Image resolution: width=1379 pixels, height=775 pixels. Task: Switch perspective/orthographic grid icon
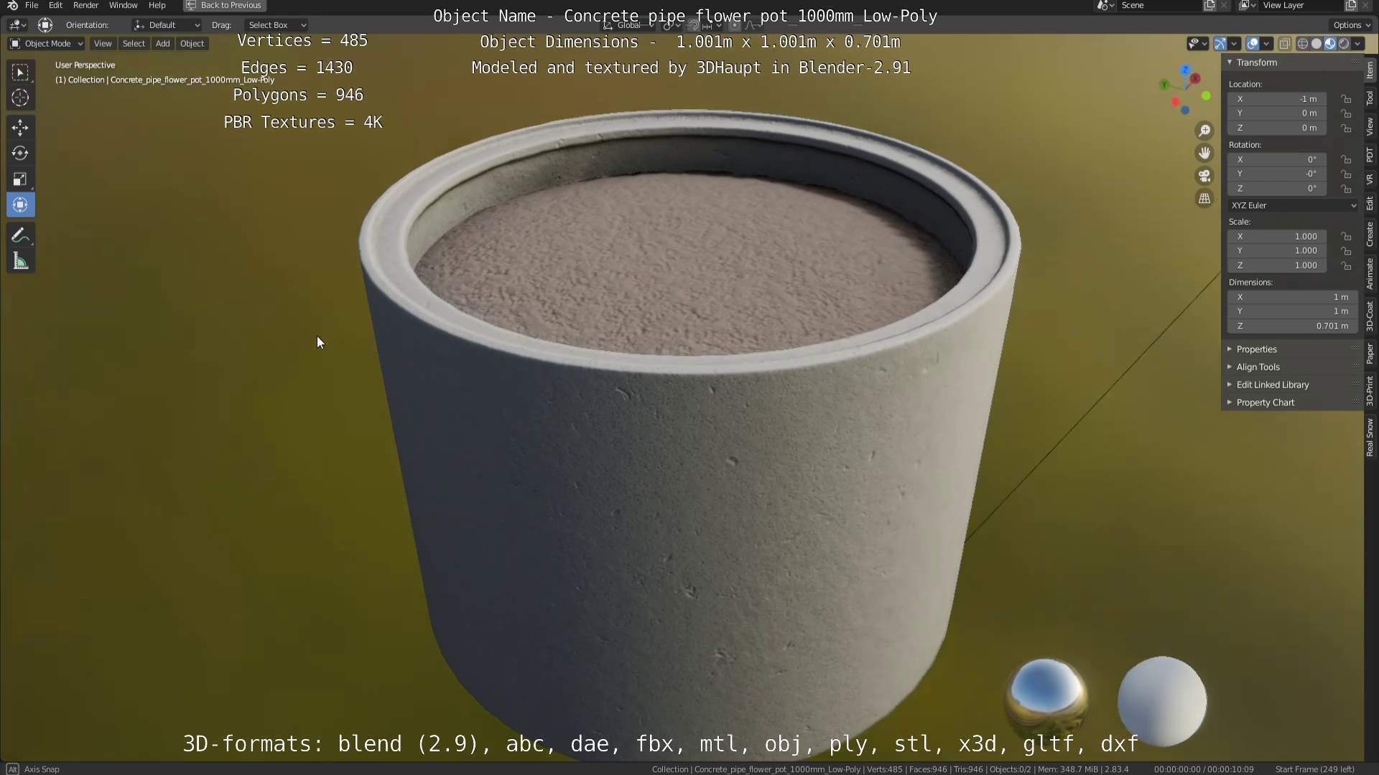point(1204,199)
